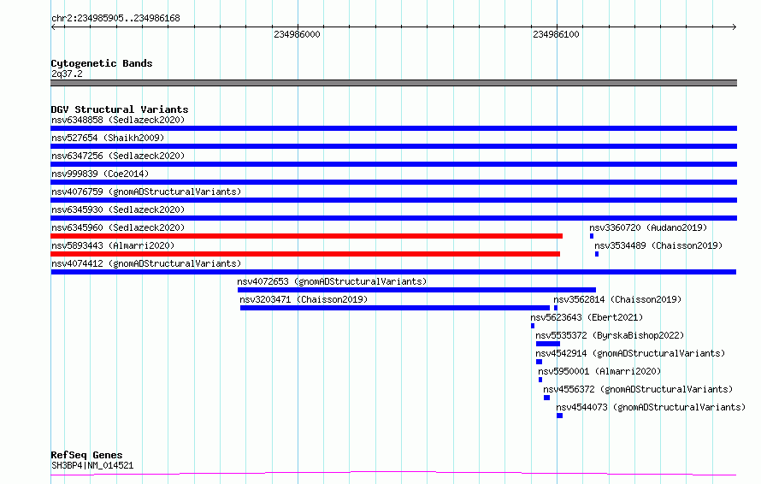Screen dimensions: 761x484
Task: Click the small blue mark under nsv4544073
Action: 559,416
